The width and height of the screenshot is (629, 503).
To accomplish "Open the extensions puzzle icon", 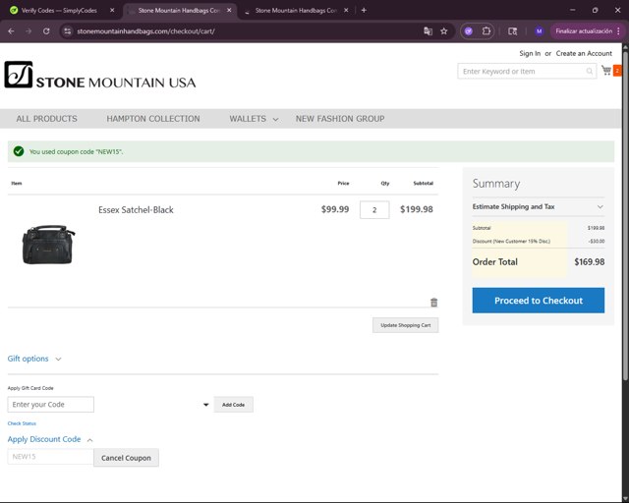I will pyautogui.click(x=486, y=31).
